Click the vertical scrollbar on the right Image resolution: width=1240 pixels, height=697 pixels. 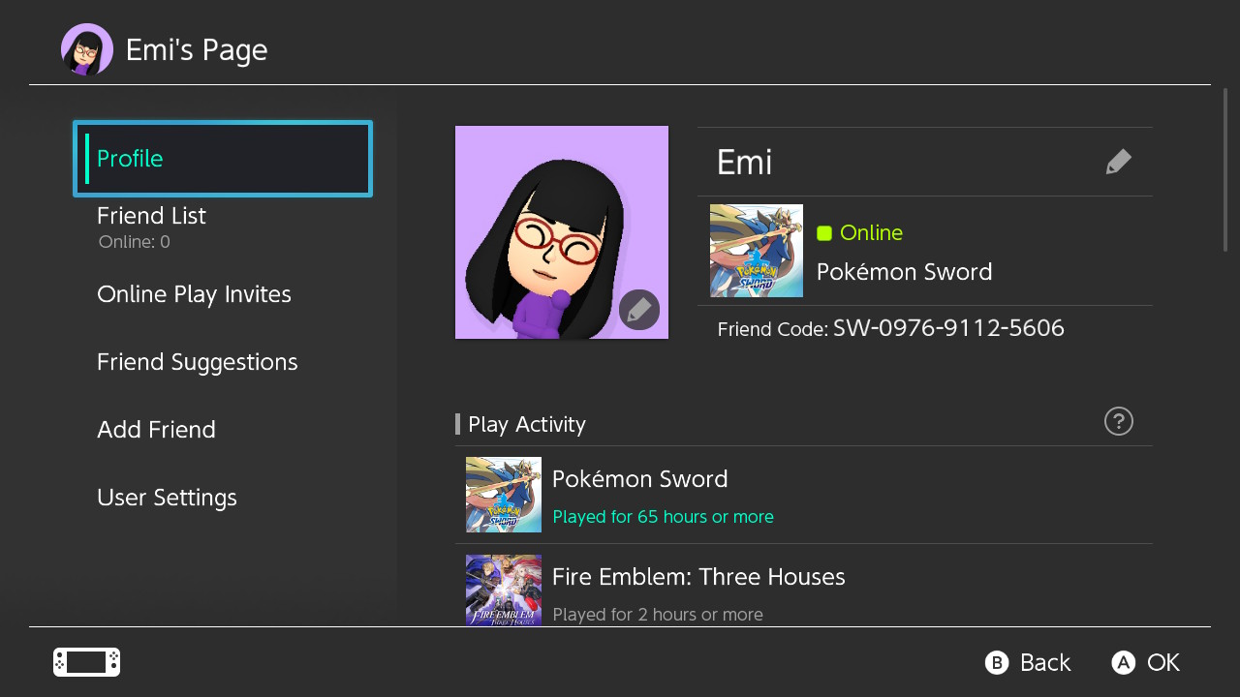(x=1224, y=170)
